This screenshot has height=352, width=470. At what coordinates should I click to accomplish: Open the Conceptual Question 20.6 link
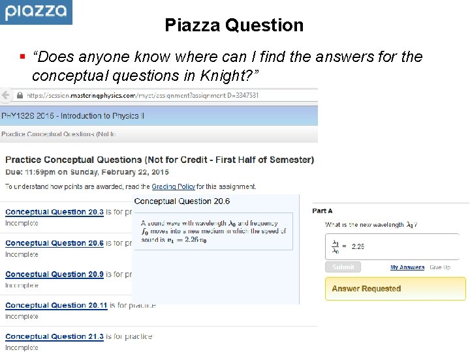(54, 243)
